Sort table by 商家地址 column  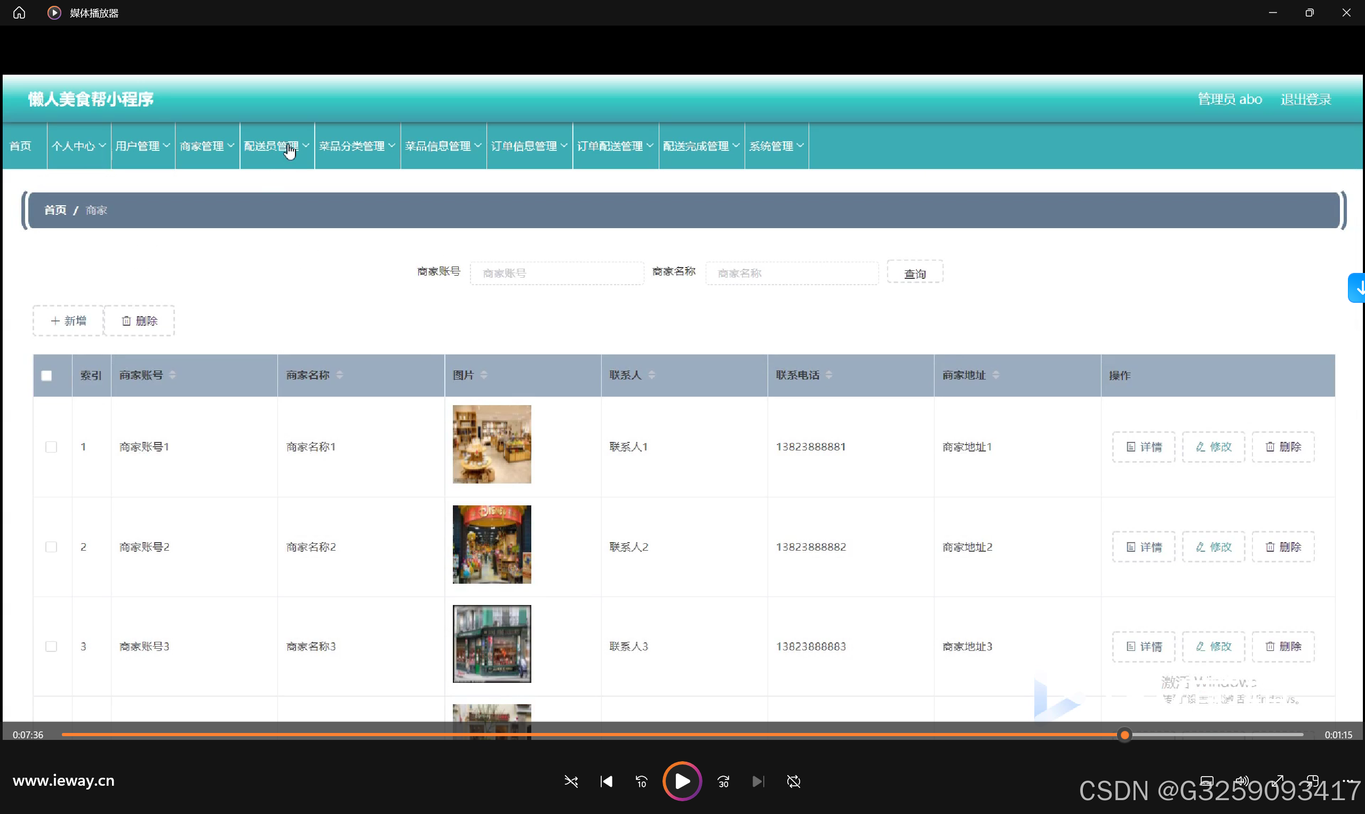click(x=996, y=375)
